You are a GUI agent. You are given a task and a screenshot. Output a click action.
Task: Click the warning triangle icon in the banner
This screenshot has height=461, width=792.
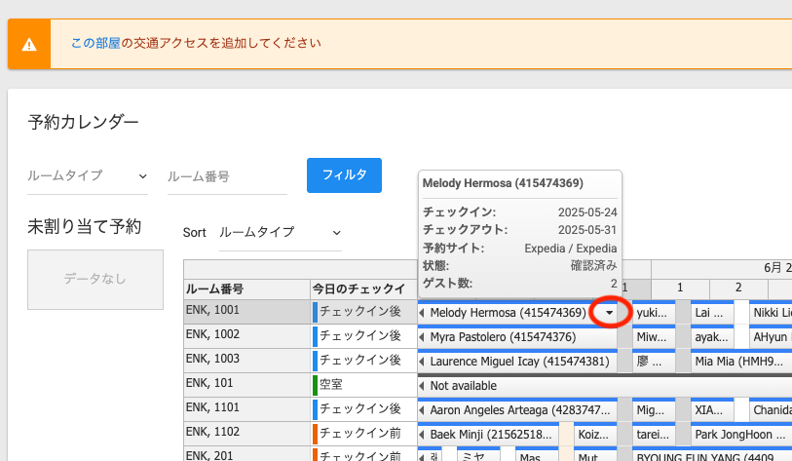pos(30,44)
